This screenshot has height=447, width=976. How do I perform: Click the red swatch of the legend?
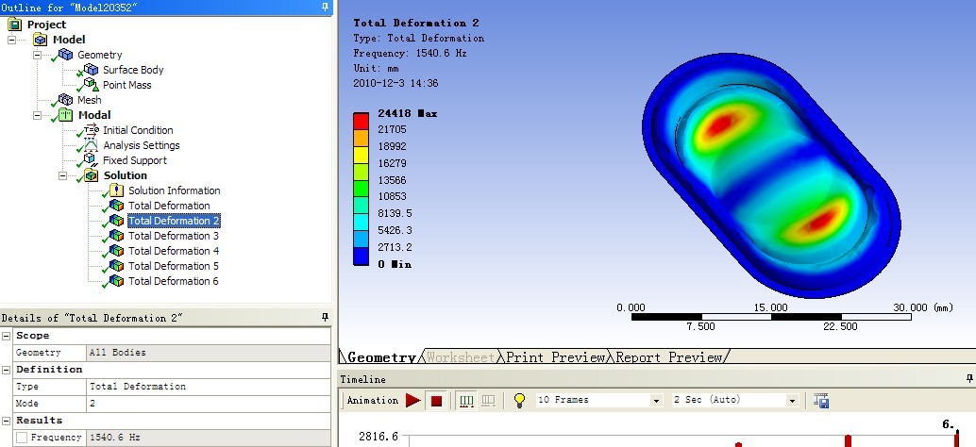(x=361, y=122)
